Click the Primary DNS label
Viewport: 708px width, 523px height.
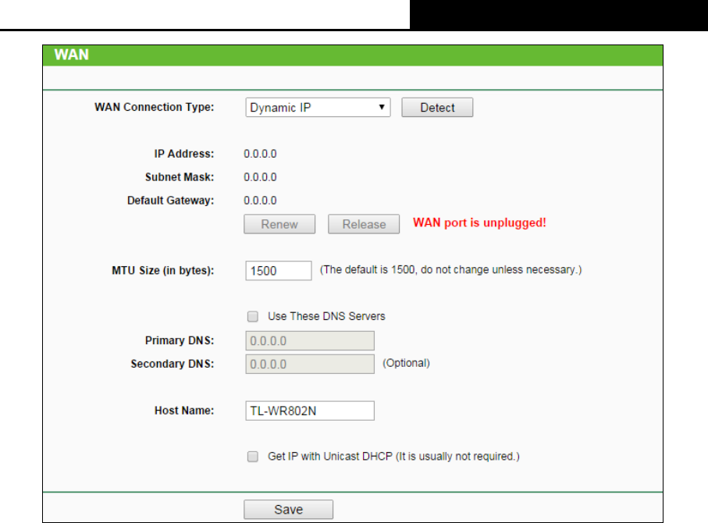[180, 340]
